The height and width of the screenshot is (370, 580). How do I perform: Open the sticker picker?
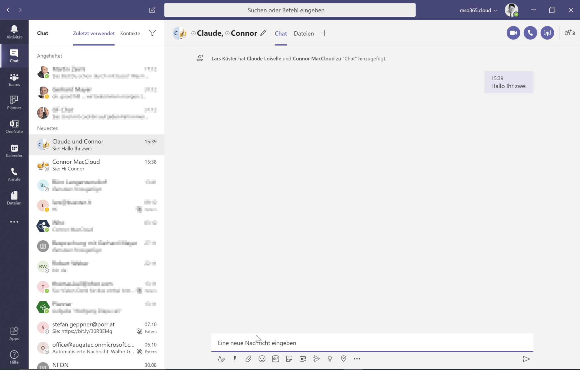pos(289,359)
